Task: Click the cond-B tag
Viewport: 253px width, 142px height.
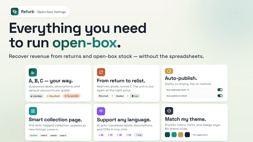Action: [53, 135]
